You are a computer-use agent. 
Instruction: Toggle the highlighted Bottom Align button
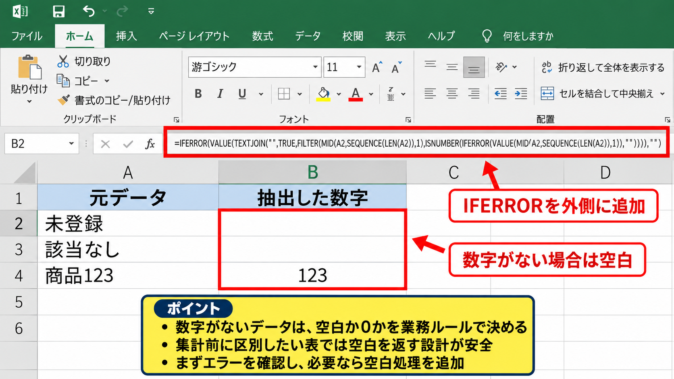point(474,67)
